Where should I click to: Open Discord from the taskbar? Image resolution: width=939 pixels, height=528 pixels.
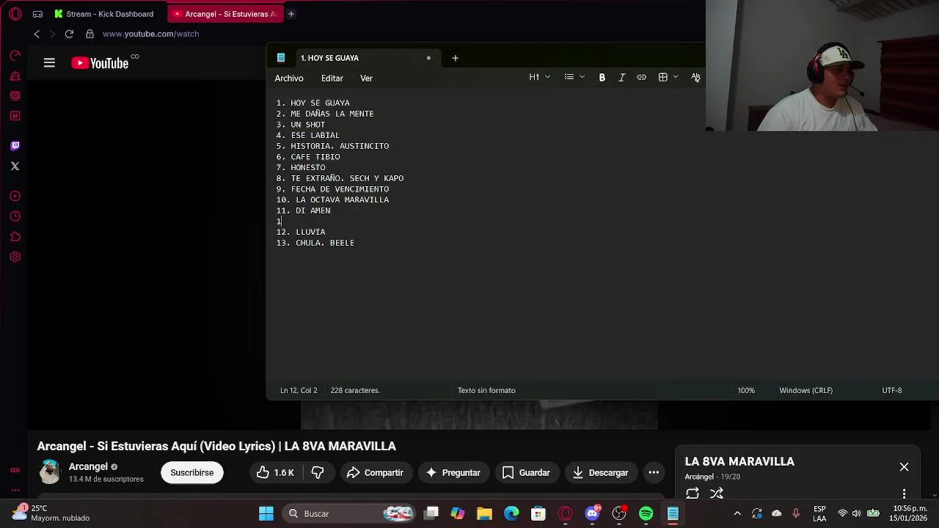(x=592, y=513)
